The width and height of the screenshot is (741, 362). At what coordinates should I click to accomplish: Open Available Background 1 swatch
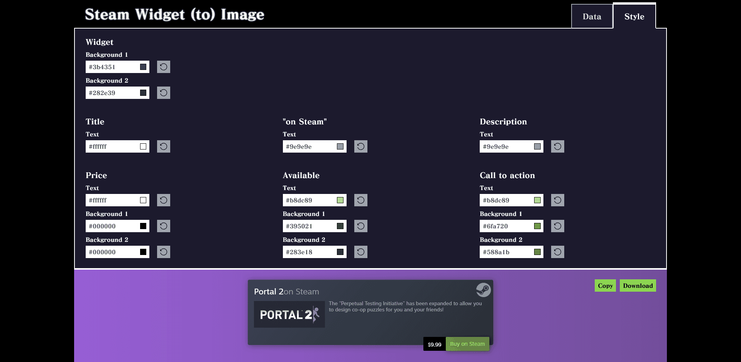340,226
